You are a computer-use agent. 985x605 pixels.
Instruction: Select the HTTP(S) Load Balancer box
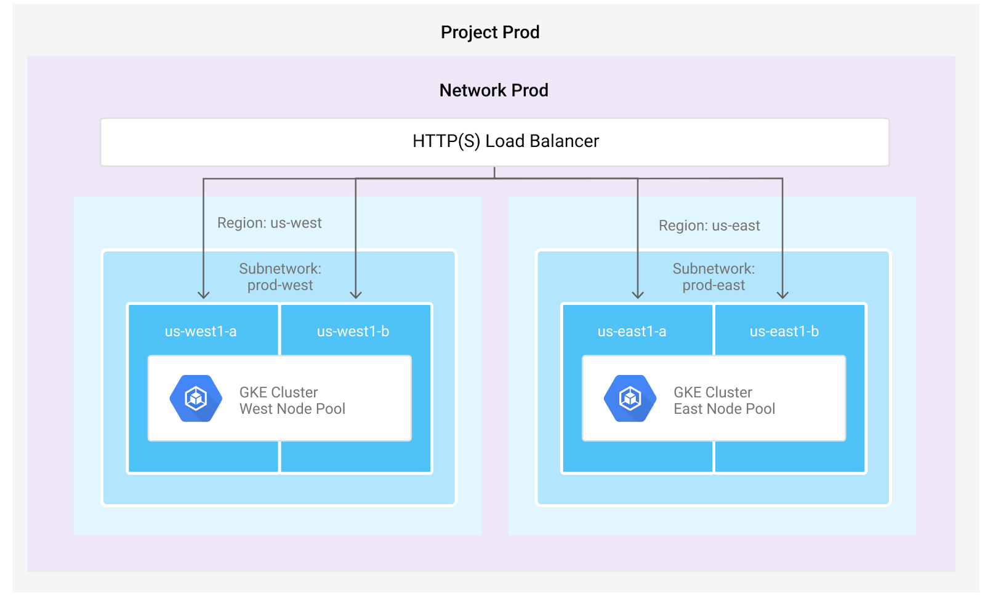(x=494, y=142)
